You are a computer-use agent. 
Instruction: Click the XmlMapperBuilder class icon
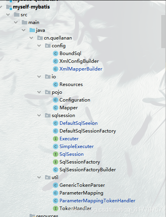[56, 69]
